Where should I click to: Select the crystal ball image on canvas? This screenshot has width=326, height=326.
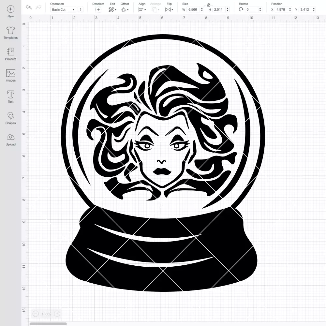click(x=163, y=163)
